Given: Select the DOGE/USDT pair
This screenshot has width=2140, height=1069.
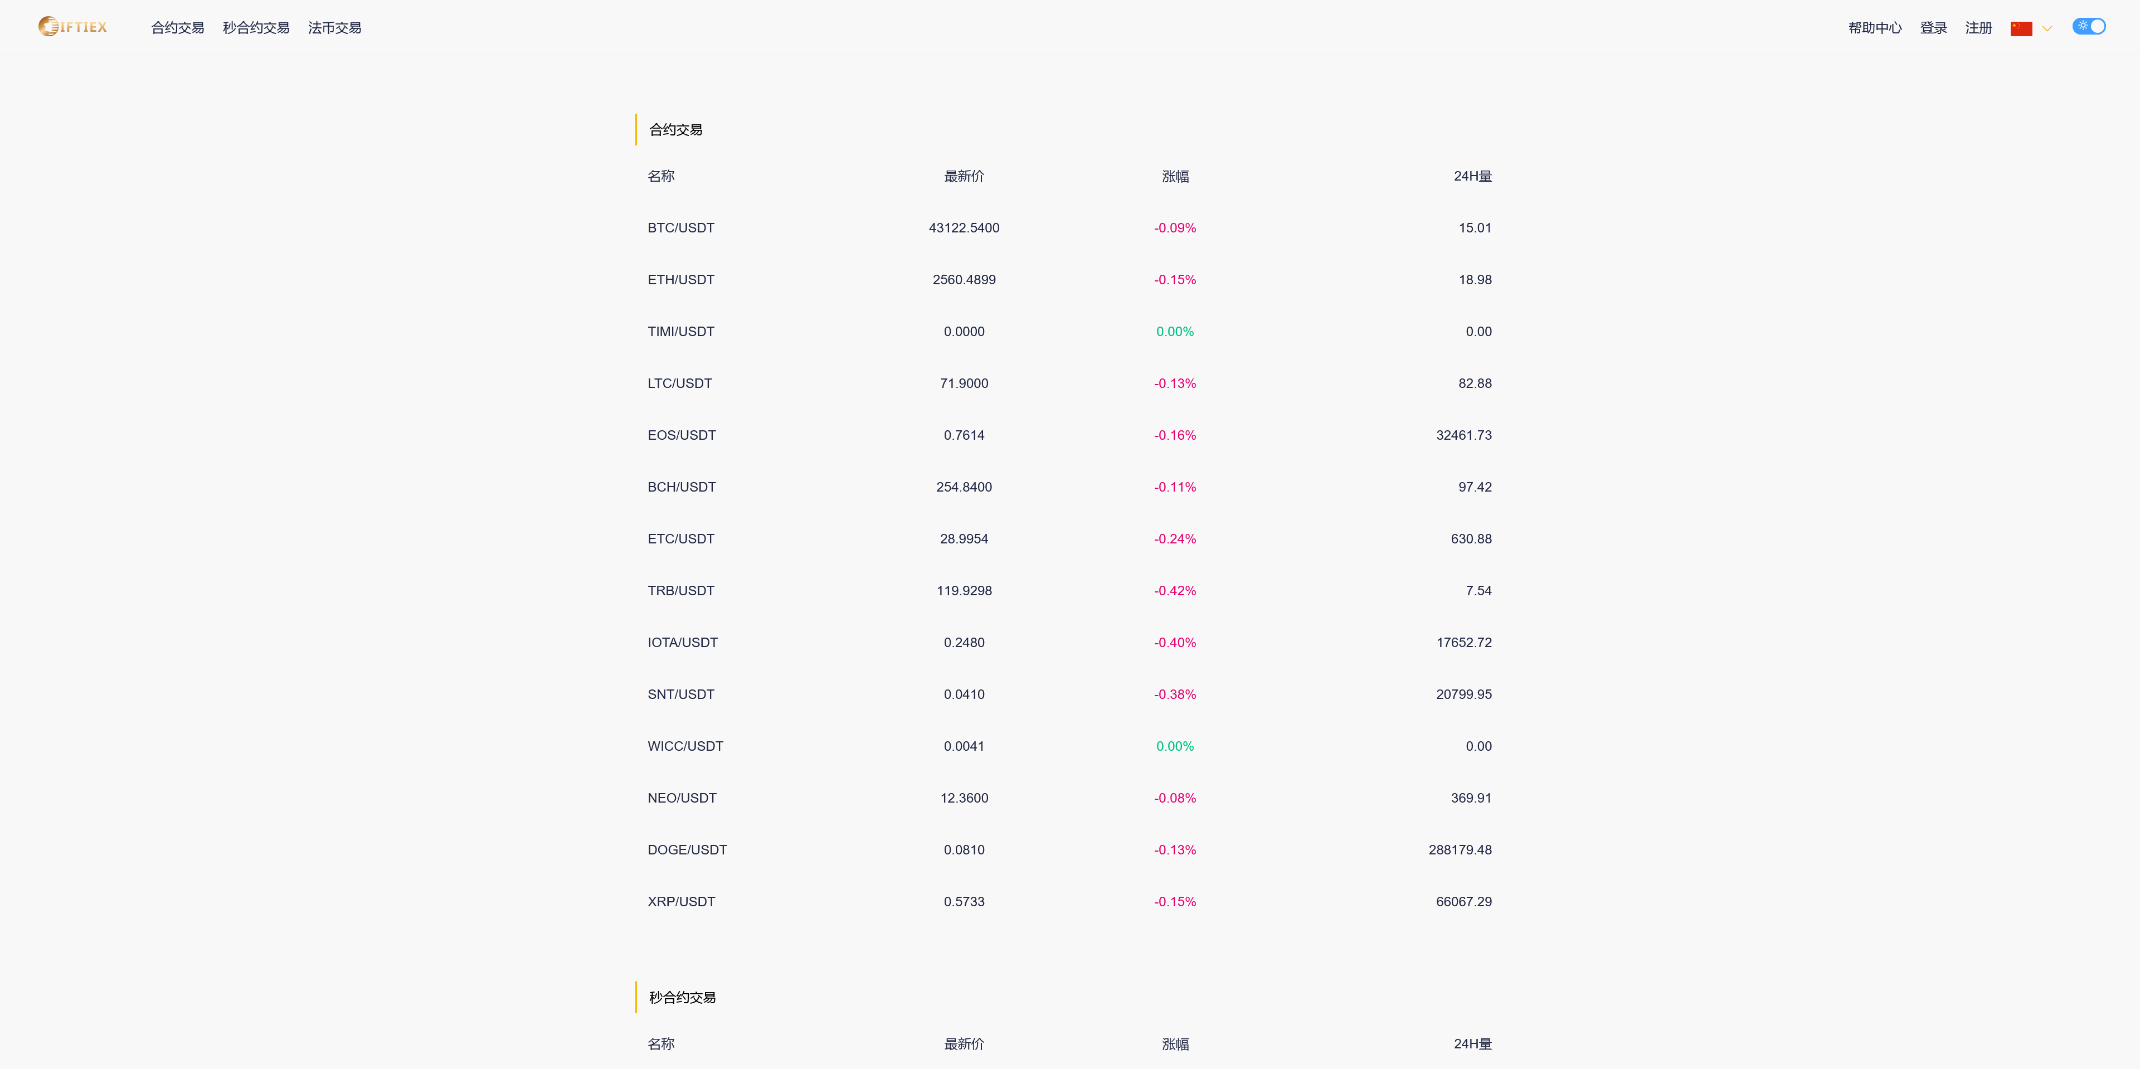Looking at the screenshot, I should pyautogui.click(x=687, y=850).
